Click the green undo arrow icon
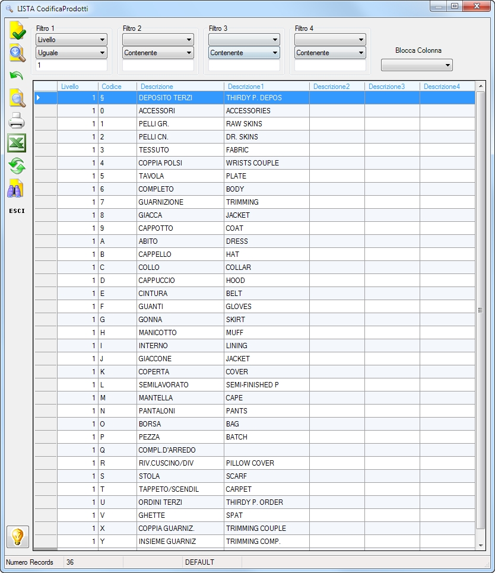Screen dimensions: 495x573 pos(17,76)
